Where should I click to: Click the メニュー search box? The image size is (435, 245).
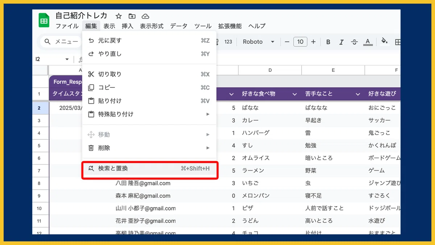pyautogui.click(x=61, y=42)
